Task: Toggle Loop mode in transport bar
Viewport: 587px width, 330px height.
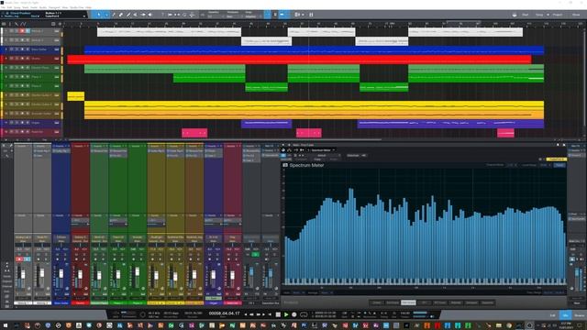Action: point(304,314)
